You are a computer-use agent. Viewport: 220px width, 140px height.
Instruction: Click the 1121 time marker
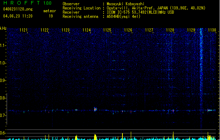click(23, 30)
